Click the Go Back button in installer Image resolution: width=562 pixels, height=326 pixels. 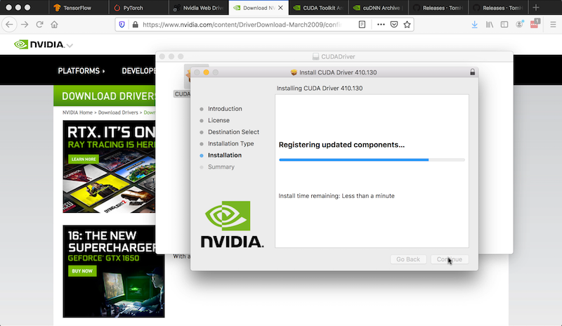(x=408, y=259)
